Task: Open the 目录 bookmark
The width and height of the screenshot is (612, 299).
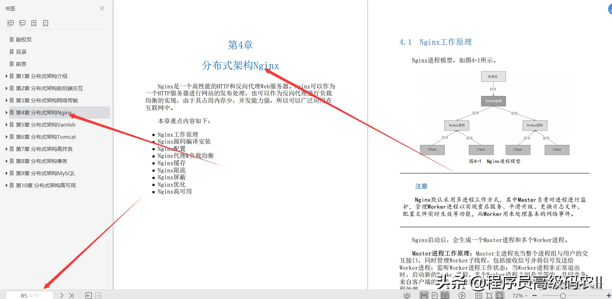Action: tap(21, 52)
